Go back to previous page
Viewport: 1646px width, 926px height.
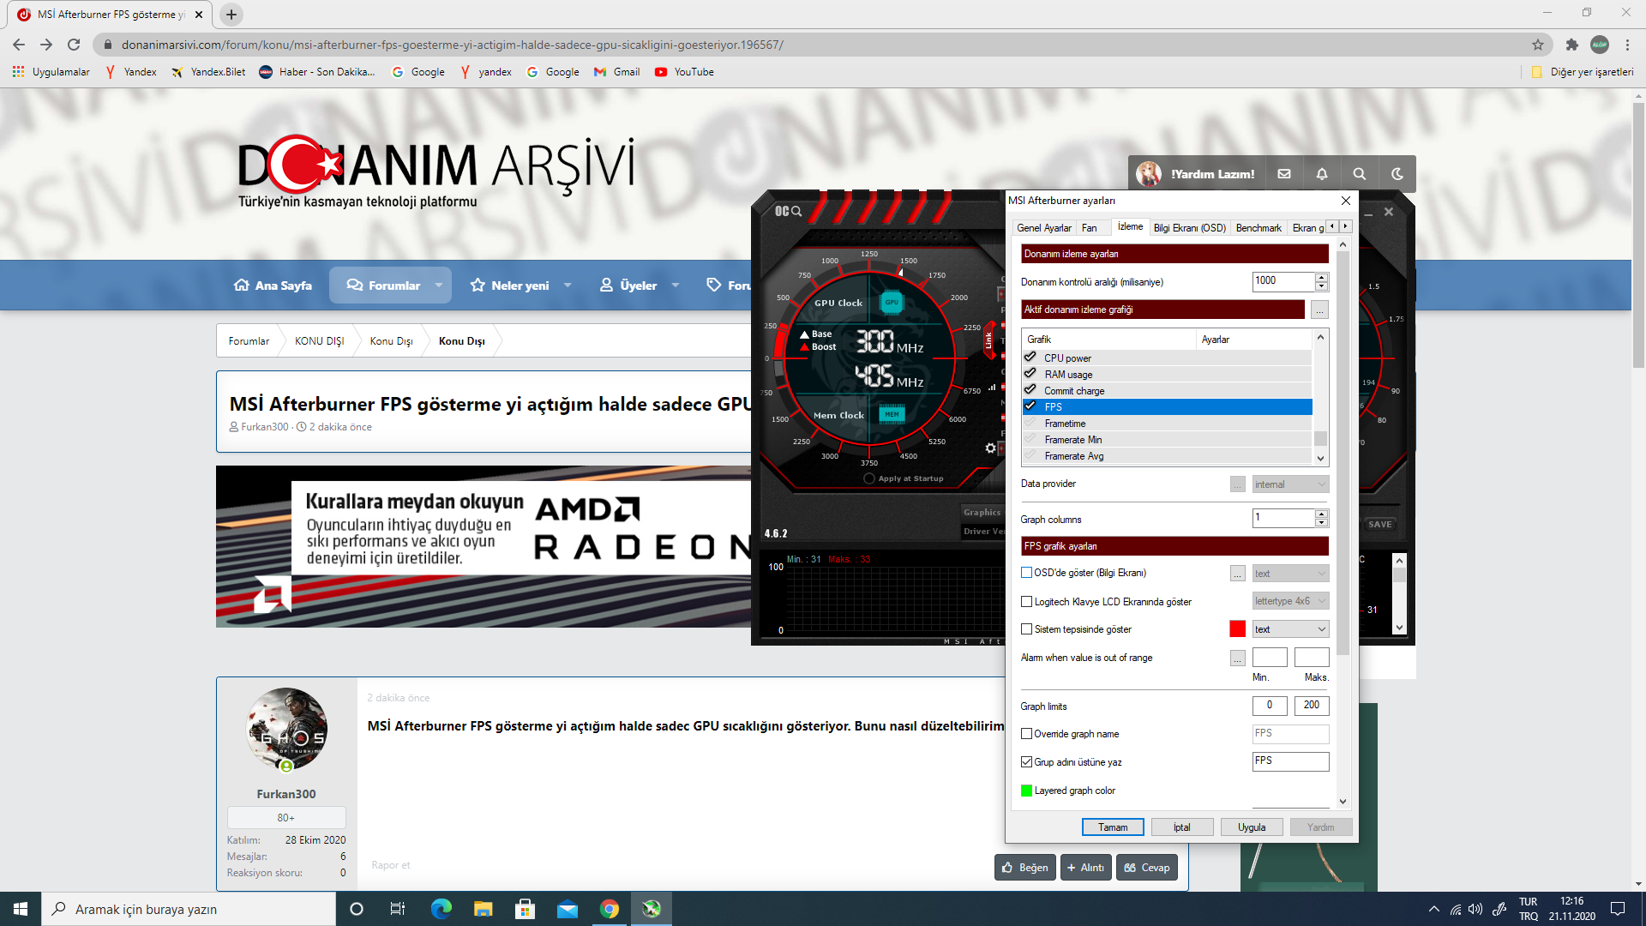19,45
